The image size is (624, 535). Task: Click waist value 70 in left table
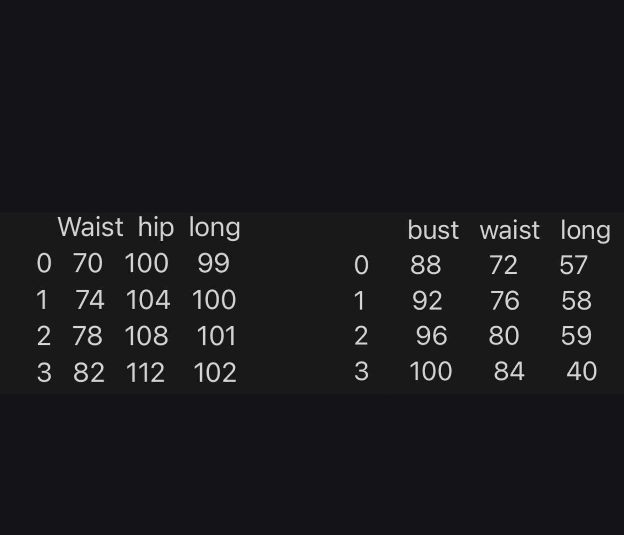click(88, 264)
